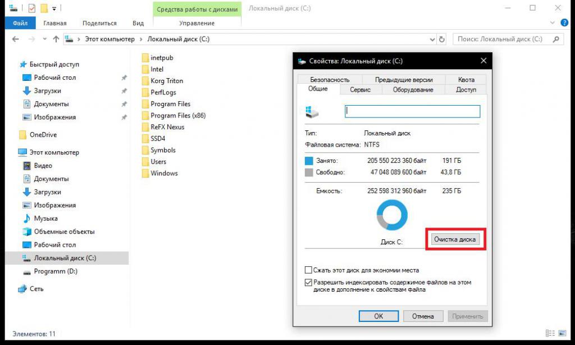Screen dimensions: 575x345
Task: Open the Program Files folder icon
Action: click(145, 104)
